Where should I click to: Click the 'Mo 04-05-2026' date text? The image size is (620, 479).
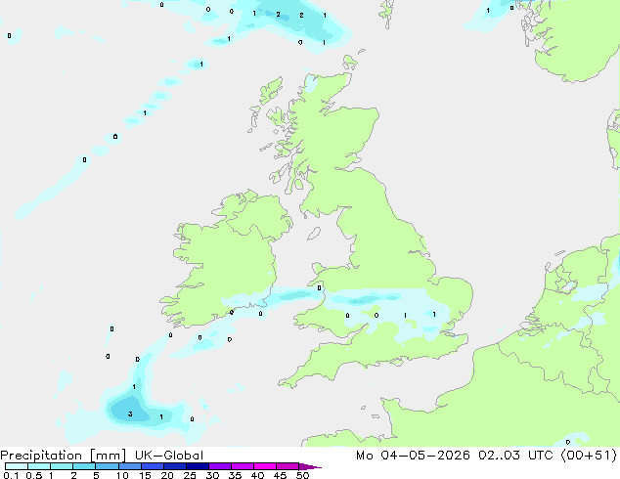click(x=413, y=456)
